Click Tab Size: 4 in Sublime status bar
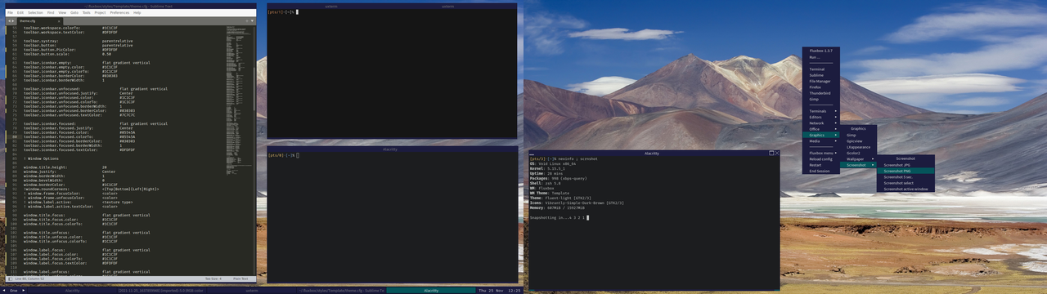1047x294 pixels. pos(213,278)
